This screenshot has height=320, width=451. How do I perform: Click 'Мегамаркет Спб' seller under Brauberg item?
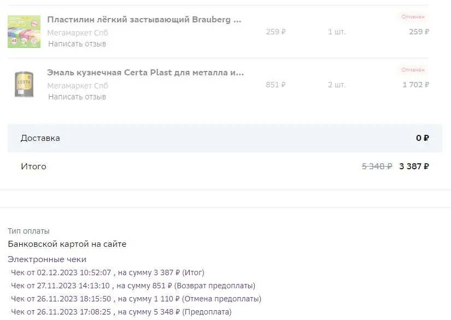78,33
